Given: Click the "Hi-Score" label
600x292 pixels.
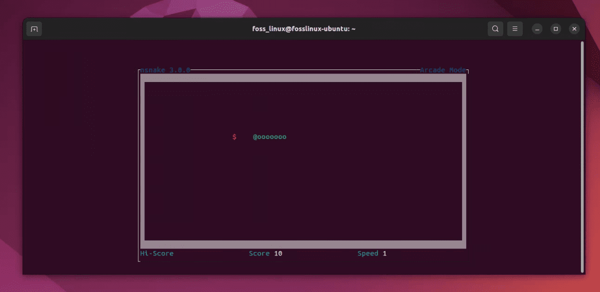Looking at the screenshot, I should pos(157,253).
